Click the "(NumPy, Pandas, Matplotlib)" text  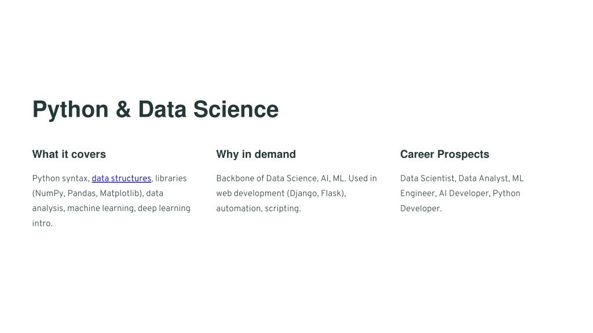pyautogui.click(x=87, y=193)
